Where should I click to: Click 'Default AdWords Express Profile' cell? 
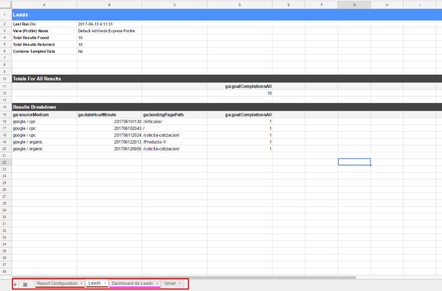coord(109,31)
